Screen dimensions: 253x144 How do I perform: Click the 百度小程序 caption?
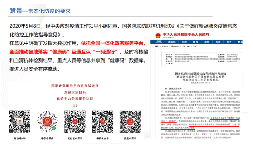point(130,138)
